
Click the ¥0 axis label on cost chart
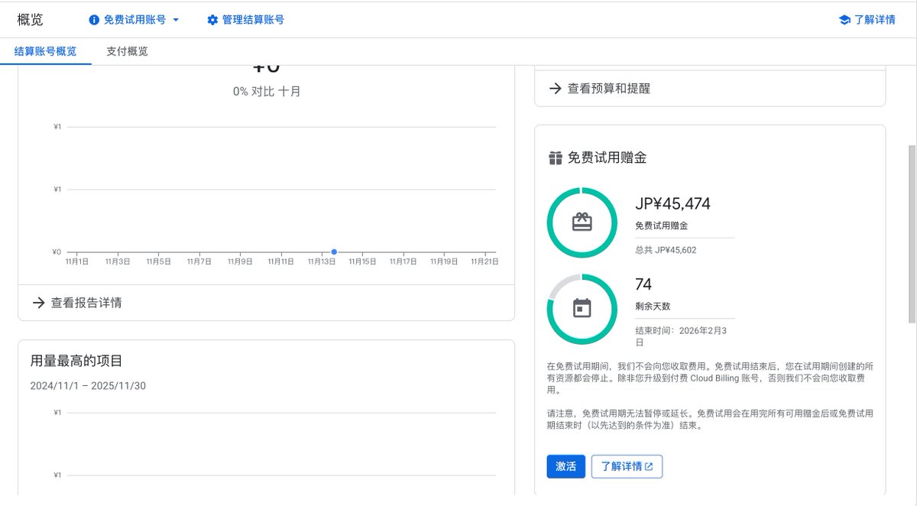57,252
